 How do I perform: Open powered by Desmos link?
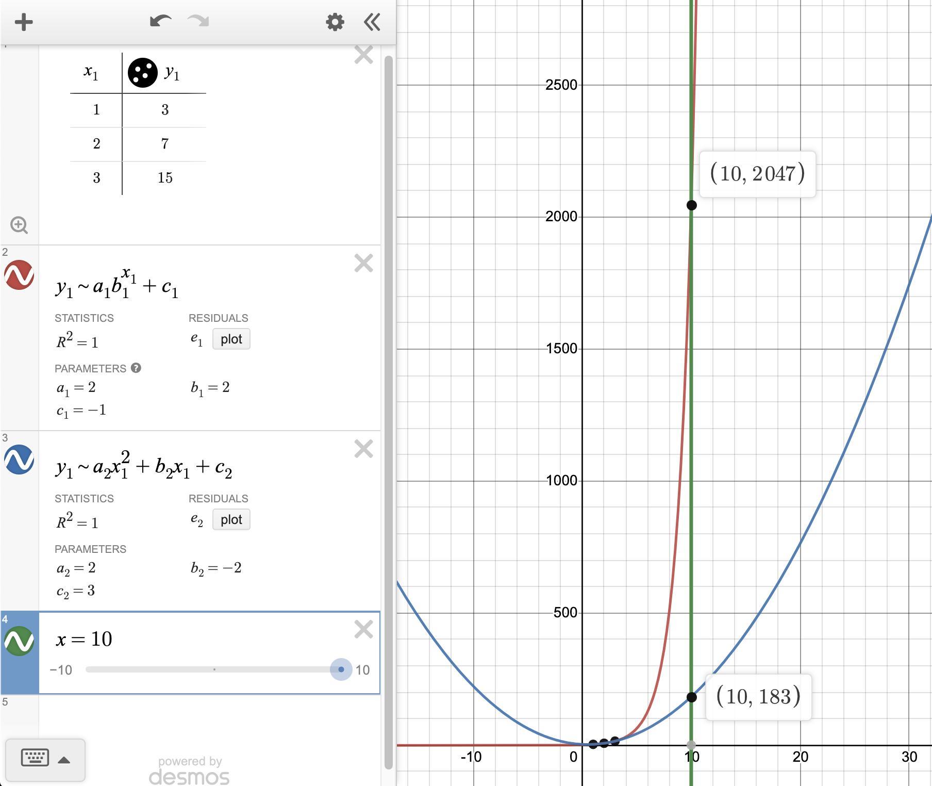point(189,771)
